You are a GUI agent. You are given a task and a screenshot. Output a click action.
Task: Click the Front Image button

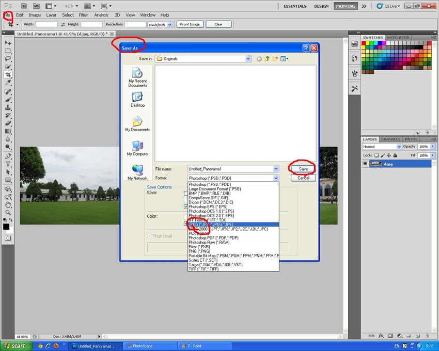pos(190,24)
